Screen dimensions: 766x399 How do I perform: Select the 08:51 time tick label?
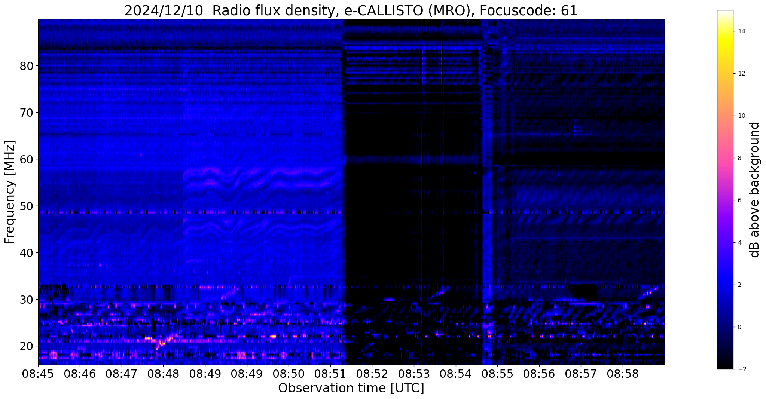point(330,373)
